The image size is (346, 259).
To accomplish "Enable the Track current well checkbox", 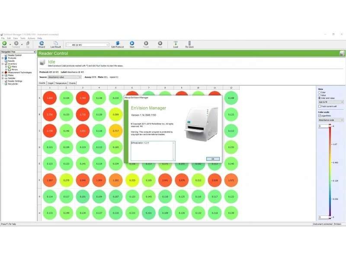I will 319,106.
